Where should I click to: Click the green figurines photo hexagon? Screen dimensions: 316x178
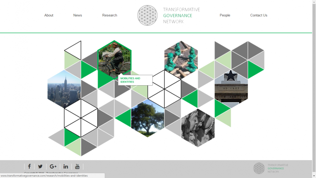(x=181, y=60)
